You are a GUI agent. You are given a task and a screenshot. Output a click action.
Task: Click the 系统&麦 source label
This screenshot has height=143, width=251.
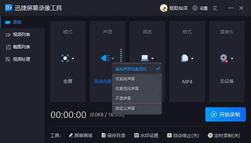[x=103, y=81]
